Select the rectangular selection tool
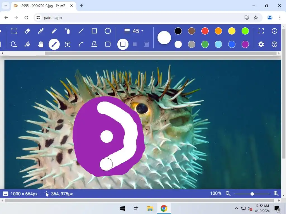 [x=14, y=31]
